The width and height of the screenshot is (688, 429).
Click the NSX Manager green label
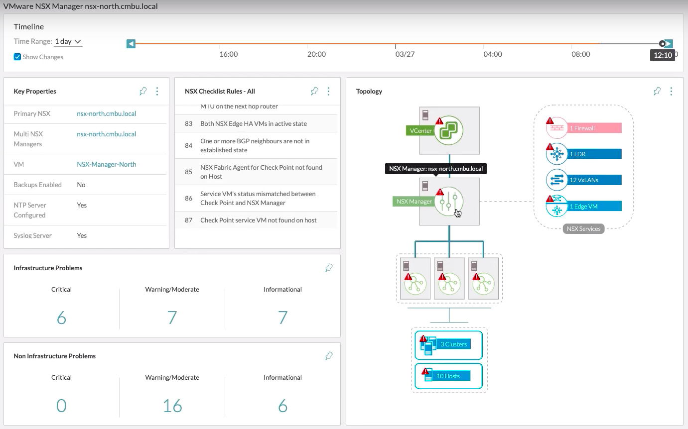[413, 202]
